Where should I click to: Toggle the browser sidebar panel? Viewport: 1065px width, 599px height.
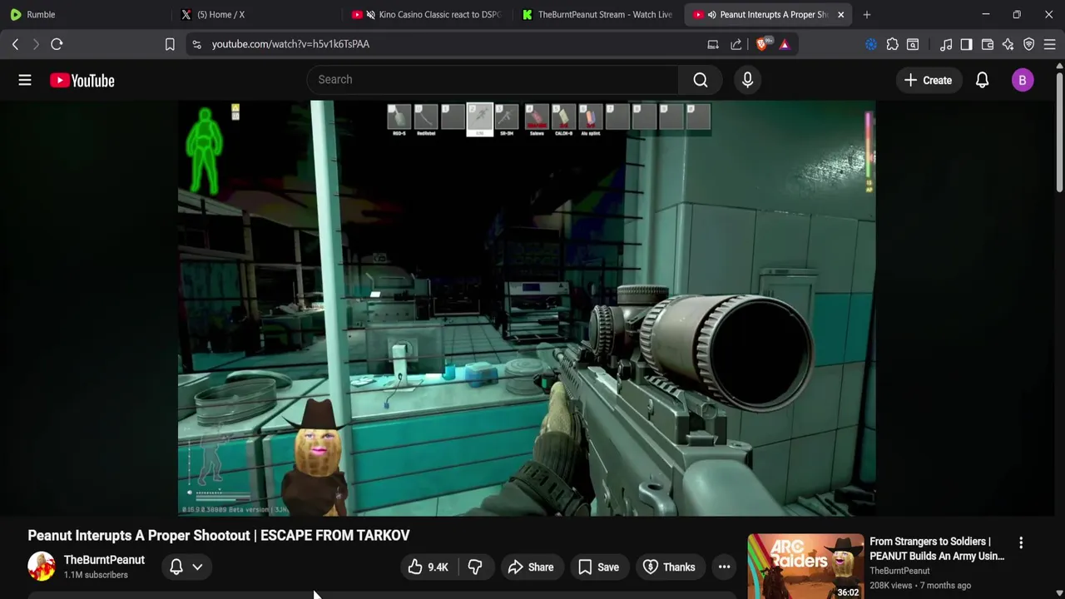click(x=966, y=44)
